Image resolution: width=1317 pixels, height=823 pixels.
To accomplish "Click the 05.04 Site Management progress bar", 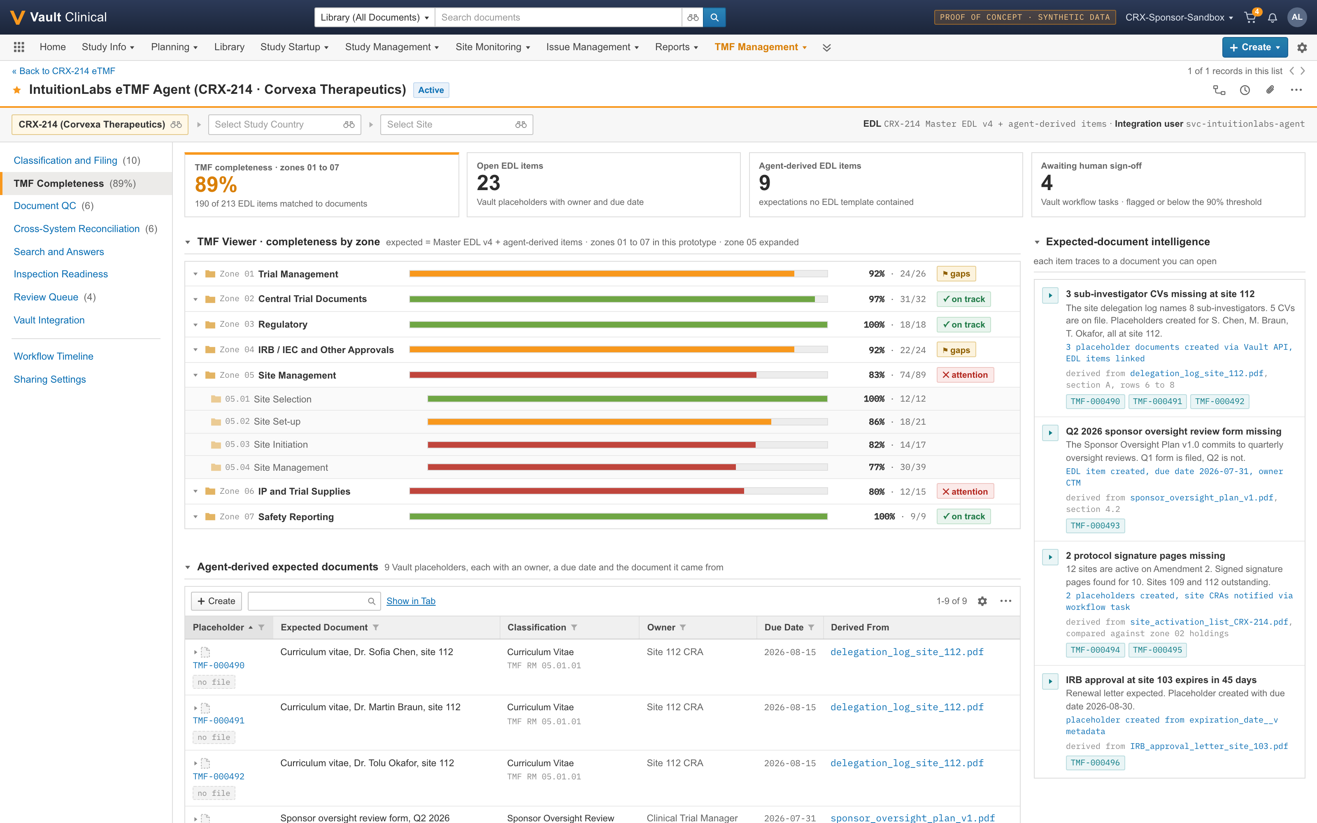I will coord(628,467).
